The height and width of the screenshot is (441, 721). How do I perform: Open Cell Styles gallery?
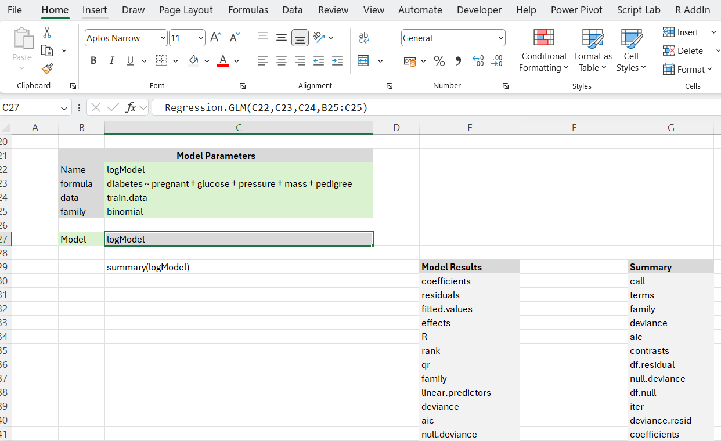pyautogui.click(x=631, y=51)
